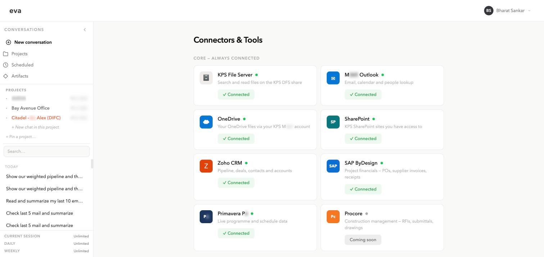The height and width of the screenshot is (257, 544).
Task: Click Primavera Connected badge
Action: (236, 233)
